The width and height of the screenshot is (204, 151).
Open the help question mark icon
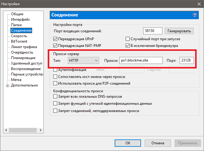click(195, 15)
